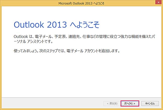Click the 次へ(N) > button
Screen dimensions: 163x110
point(130,103)
